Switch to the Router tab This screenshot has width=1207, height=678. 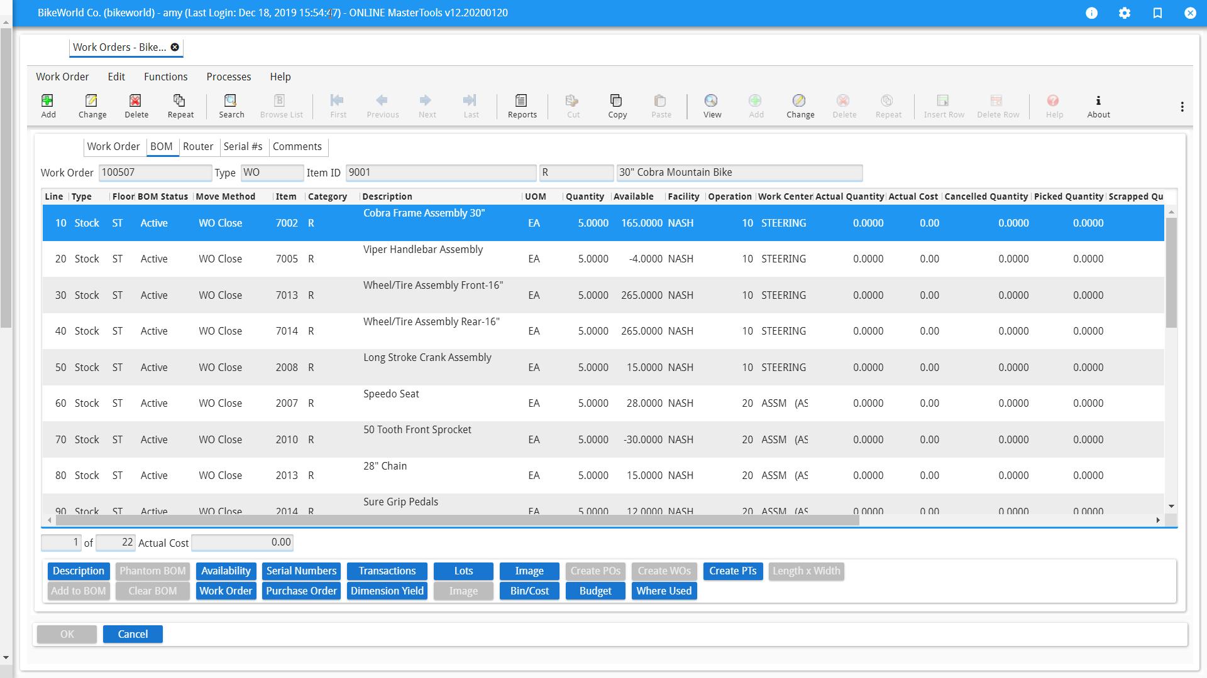[x=199, y=146]
